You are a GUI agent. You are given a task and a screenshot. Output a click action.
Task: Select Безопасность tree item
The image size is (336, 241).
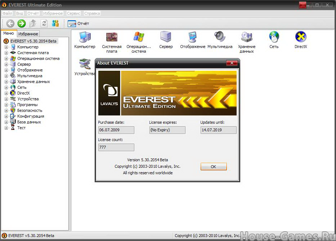pyautogui.click(x=30, y=110)
